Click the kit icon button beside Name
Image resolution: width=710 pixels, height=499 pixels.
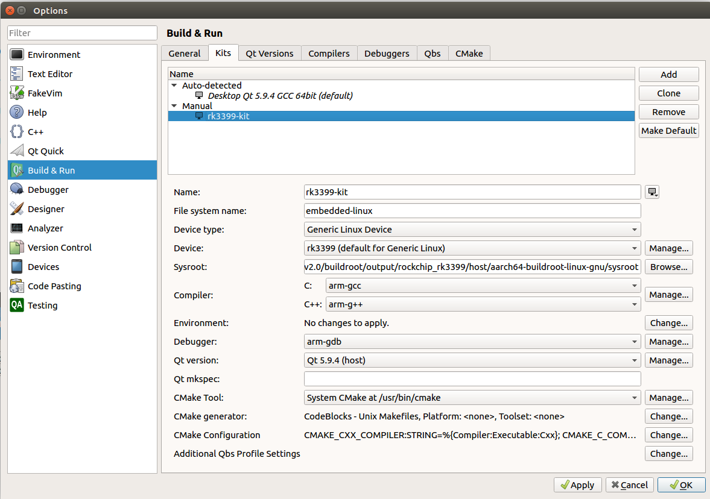point(651,192)
